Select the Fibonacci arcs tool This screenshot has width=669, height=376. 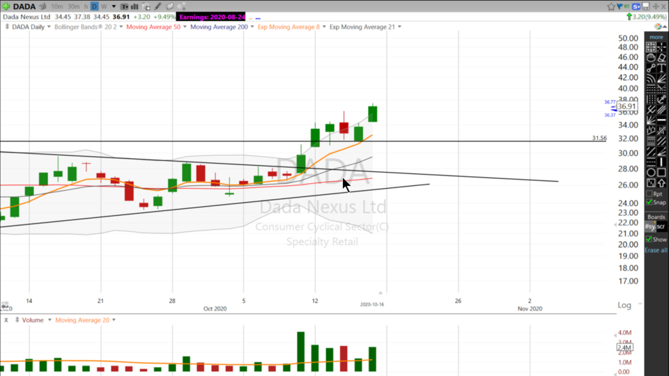click(x=651, y=79)
